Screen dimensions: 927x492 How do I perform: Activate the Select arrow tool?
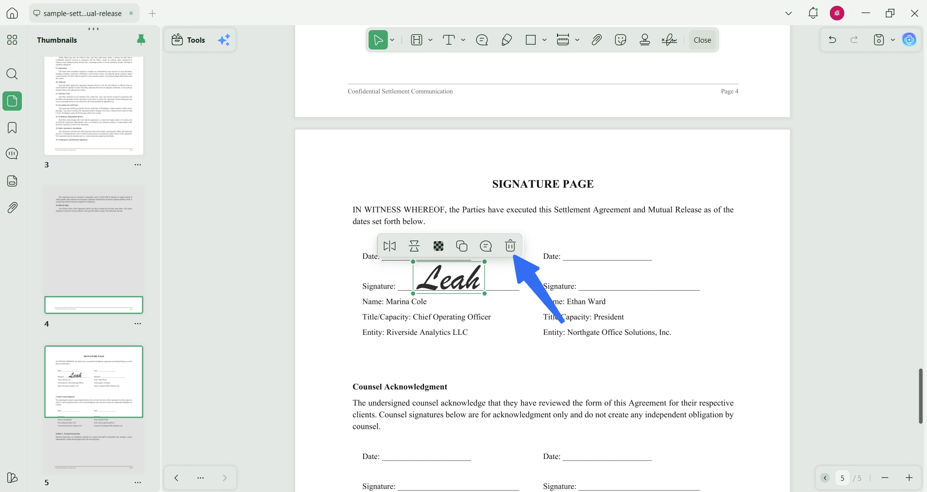pyautogui.click(x=378, y=40)
